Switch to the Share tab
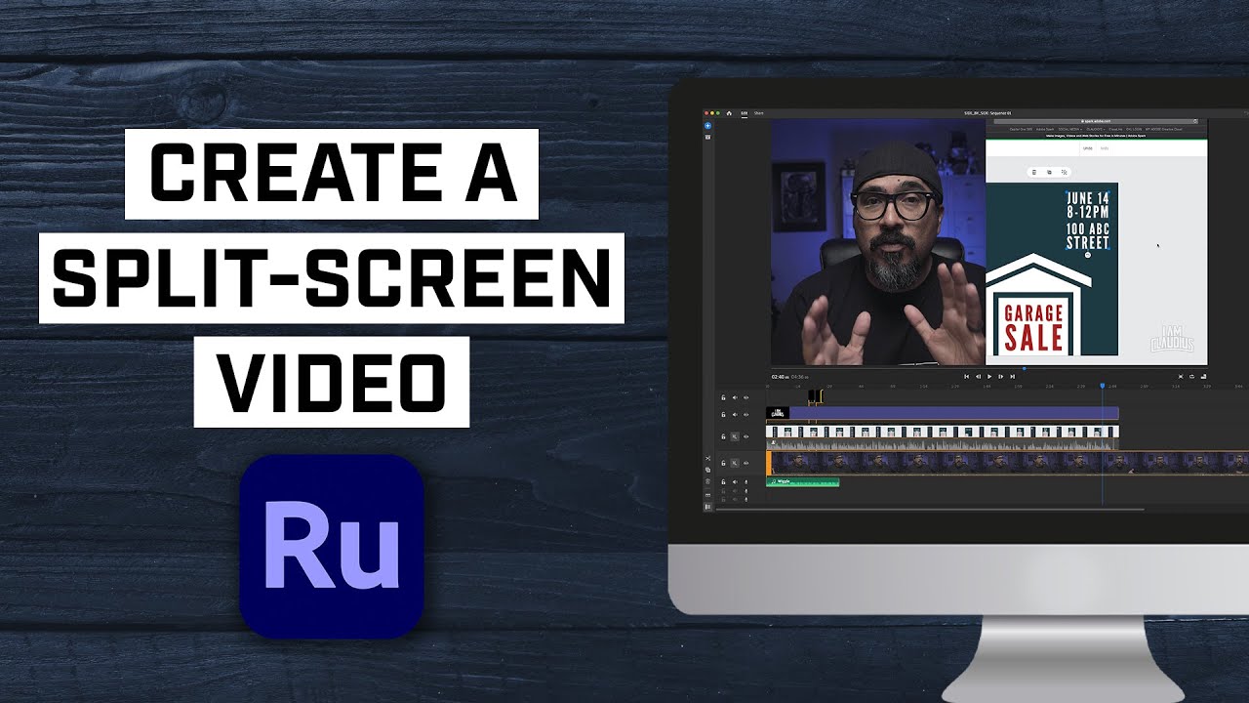This screenshot has width=1249, height=703. 758,113
